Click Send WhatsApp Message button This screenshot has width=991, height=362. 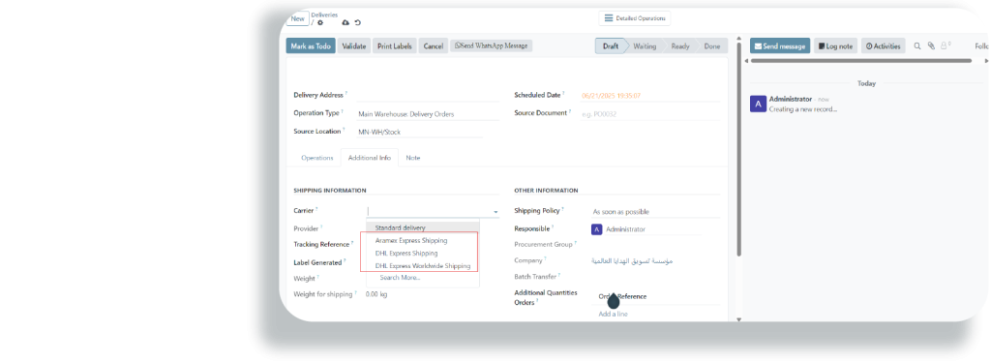491,45
